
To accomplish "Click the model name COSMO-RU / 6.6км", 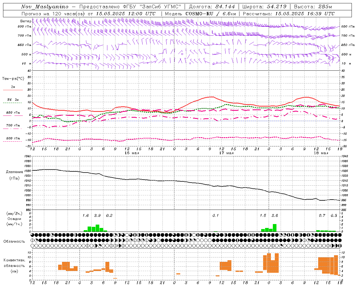I will click(x=211, y=14).
